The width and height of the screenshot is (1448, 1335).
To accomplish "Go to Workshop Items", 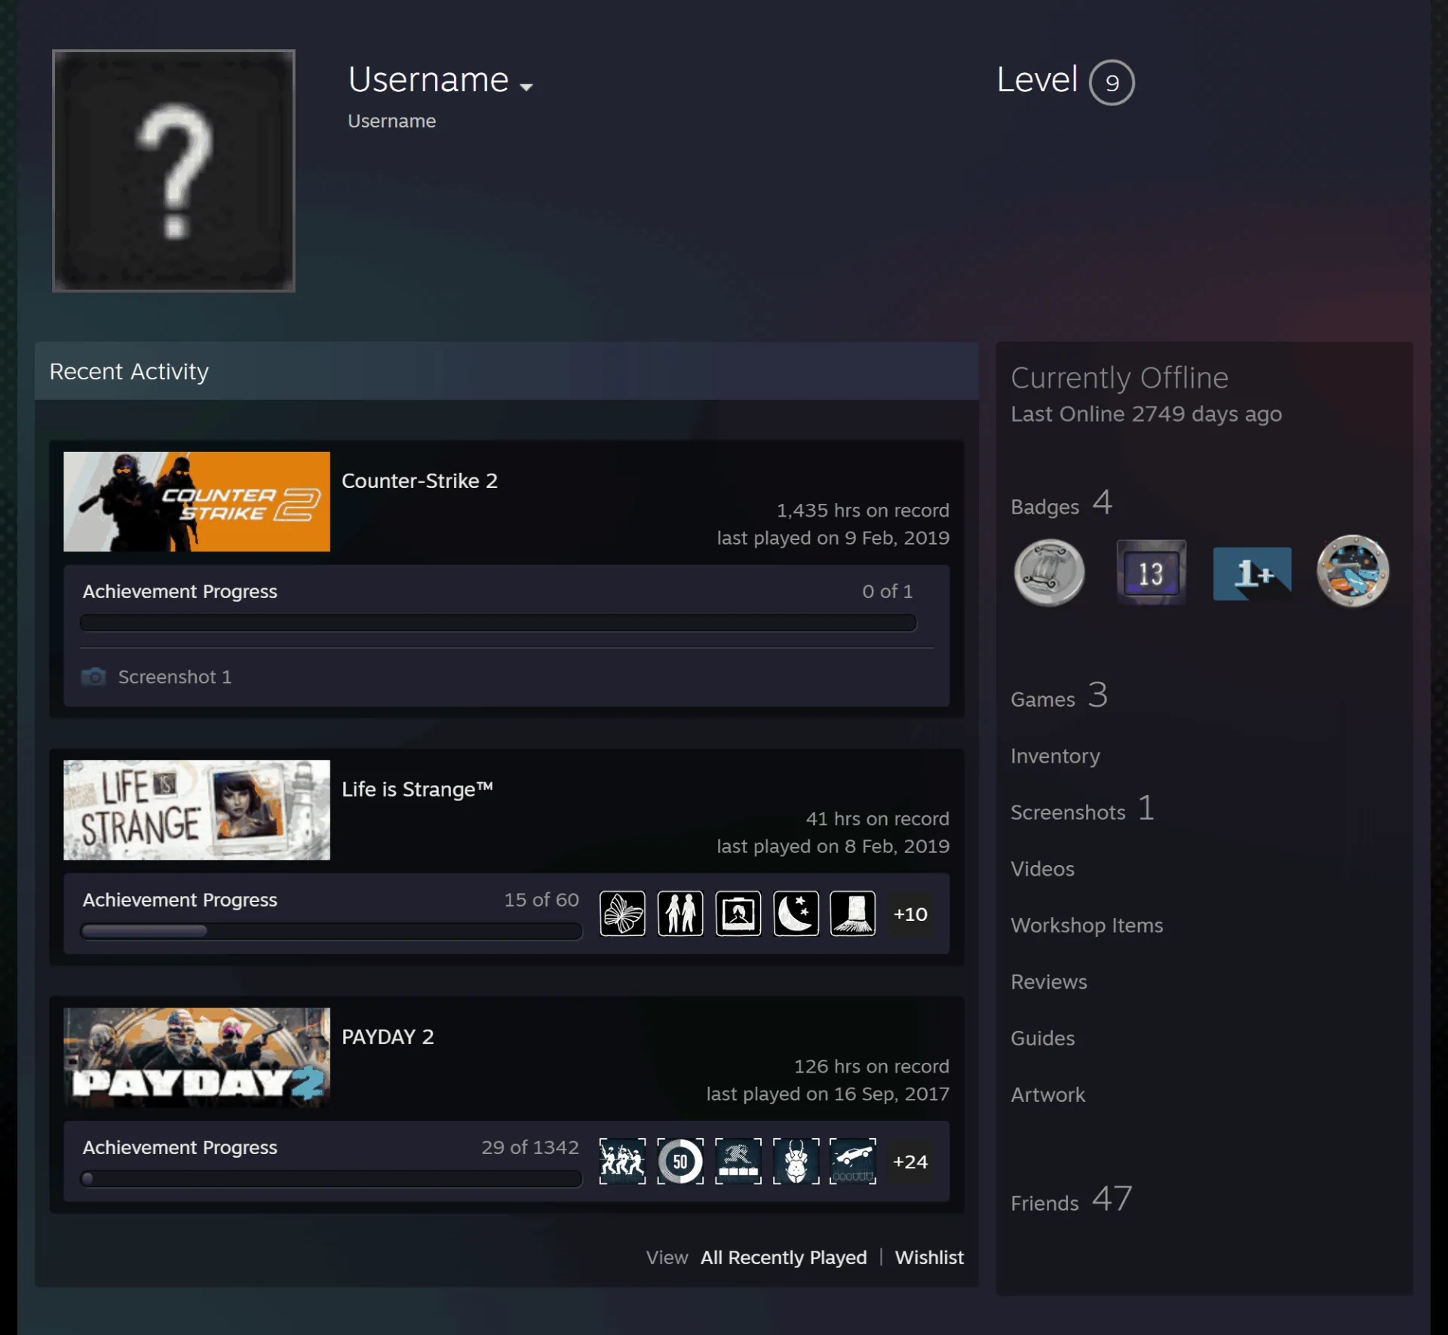I will pos(1087,925).
